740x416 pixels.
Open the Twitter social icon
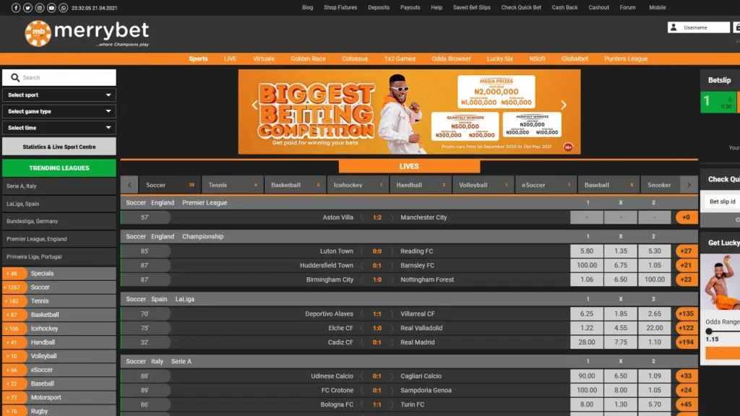coord(28,8)
